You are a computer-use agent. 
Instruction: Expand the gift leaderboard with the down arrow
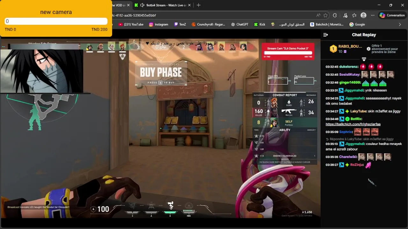tap(364, 59)
